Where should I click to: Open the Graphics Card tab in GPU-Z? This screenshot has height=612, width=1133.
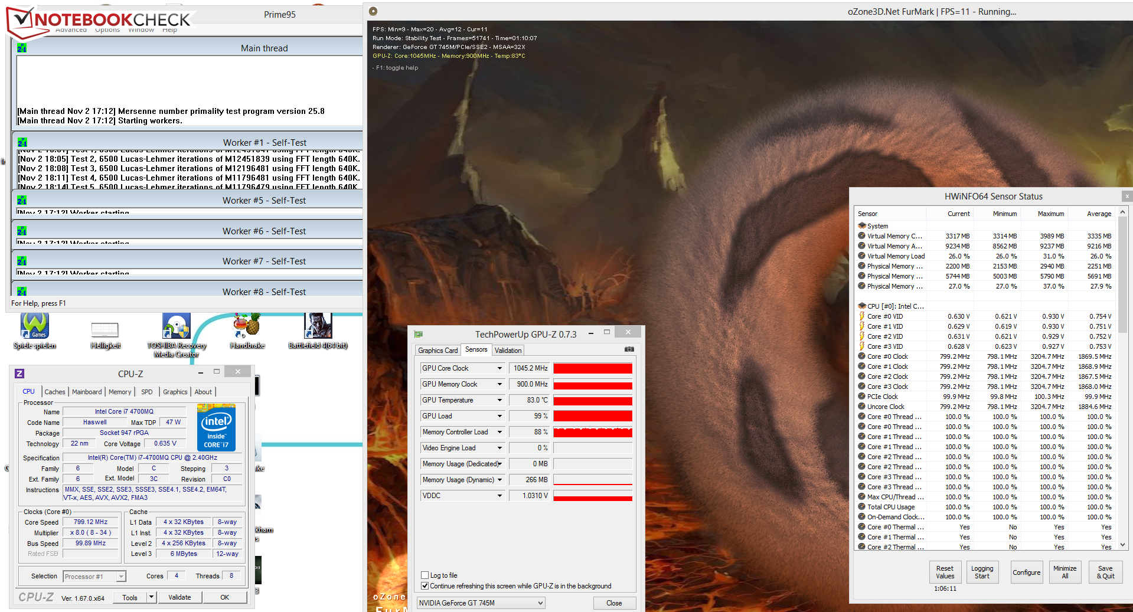pyautogui.click(x=438, y=351)
